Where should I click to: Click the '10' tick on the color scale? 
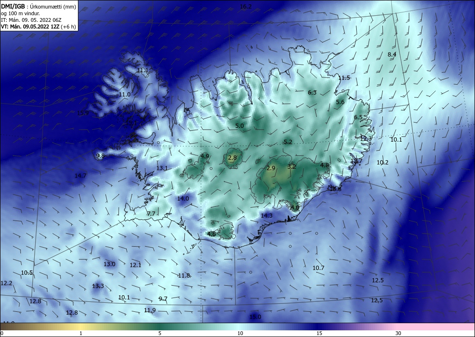pyautogui.click(x=240, y=333)
